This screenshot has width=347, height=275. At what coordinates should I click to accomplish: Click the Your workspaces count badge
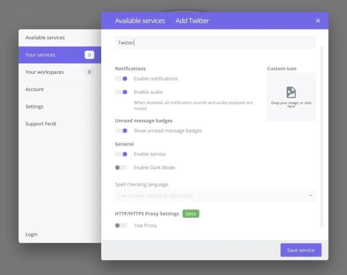89,72
